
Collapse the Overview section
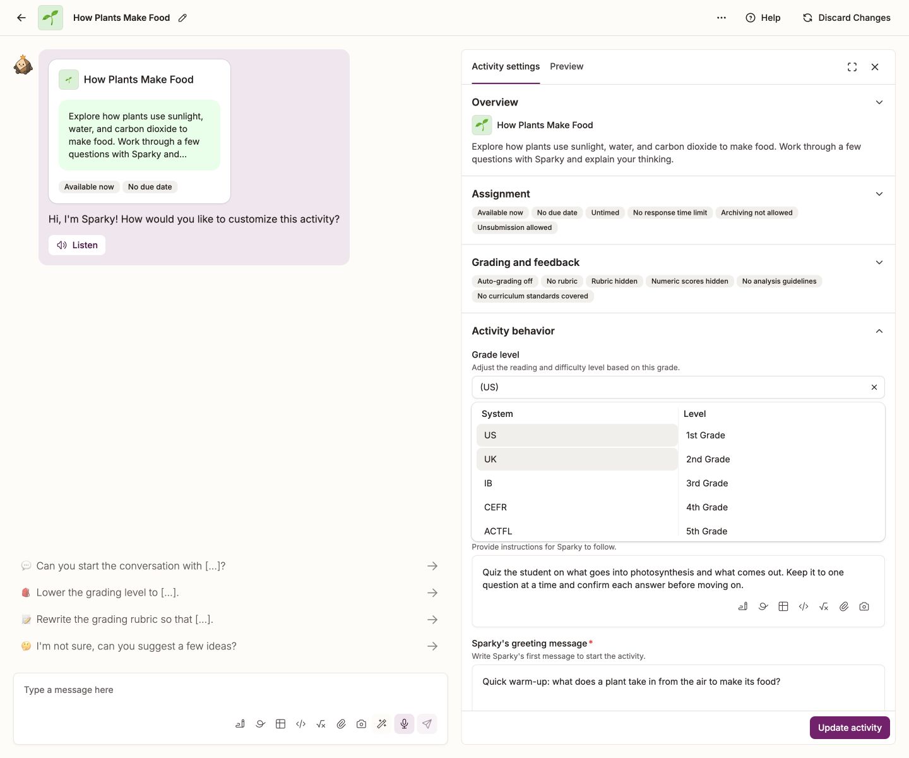(879, 102)
